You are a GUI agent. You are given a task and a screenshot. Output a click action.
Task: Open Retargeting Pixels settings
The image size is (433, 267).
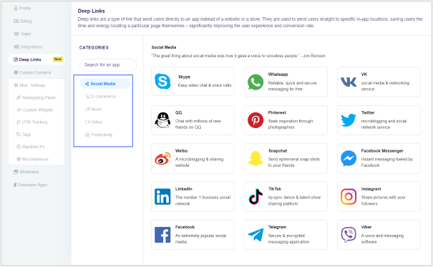[x=37, y=97]
